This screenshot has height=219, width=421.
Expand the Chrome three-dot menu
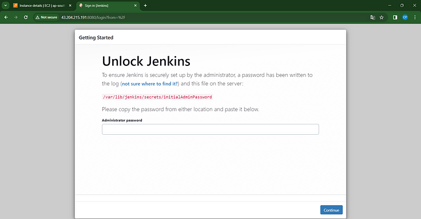(x=415, y=17)
